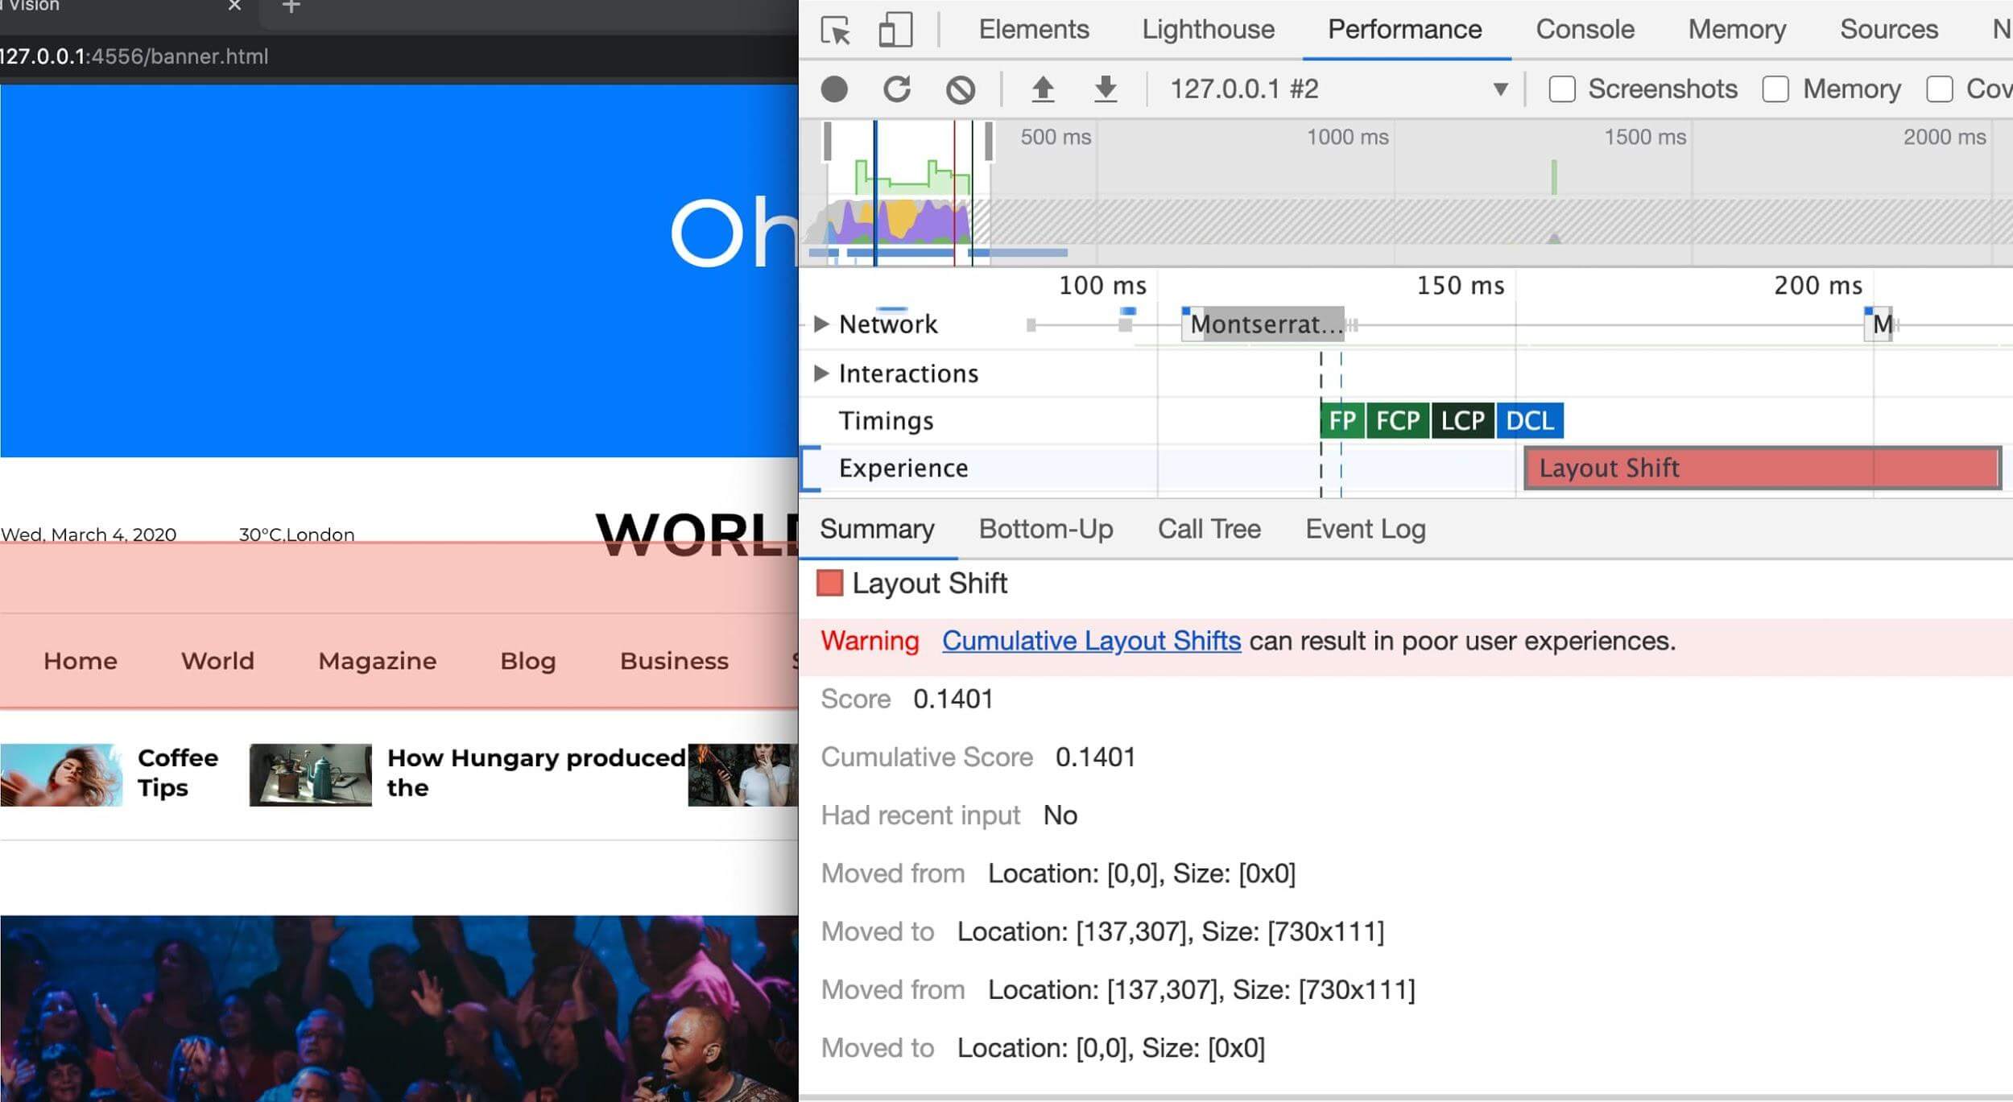Image resolution: width=2013 pixels, height=1102 pixels.
Task: Click the clear recording button
Action: (x=961, y=89)
